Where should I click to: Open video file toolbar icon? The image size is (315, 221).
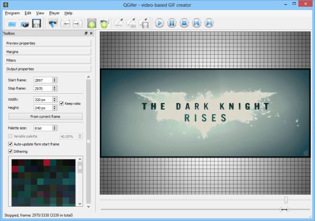click(12, 23)
